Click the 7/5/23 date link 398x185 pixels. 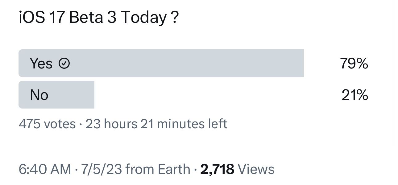point(102,169)
